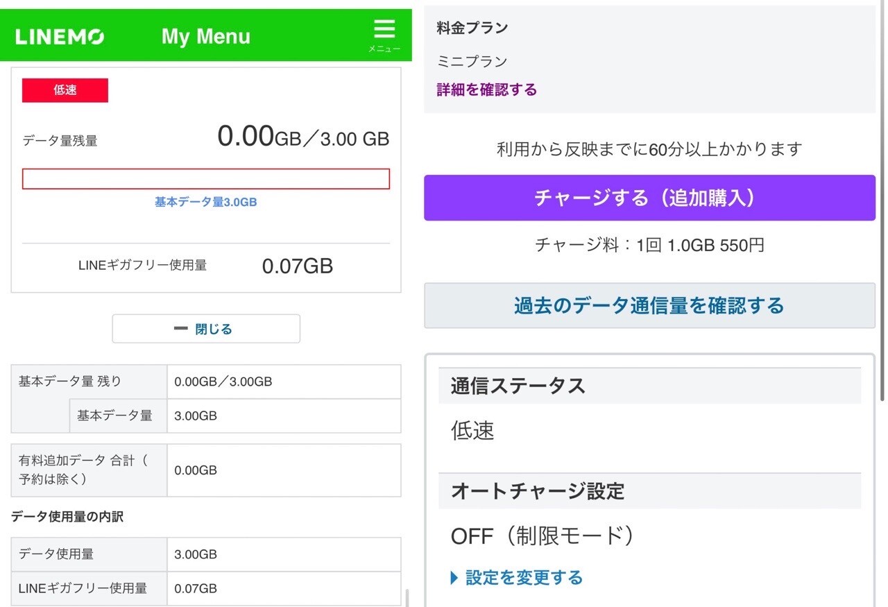Open 過去のデータ通信量を確認する button
This screenshot has height=607, width=888.
(x=649, y=305)
